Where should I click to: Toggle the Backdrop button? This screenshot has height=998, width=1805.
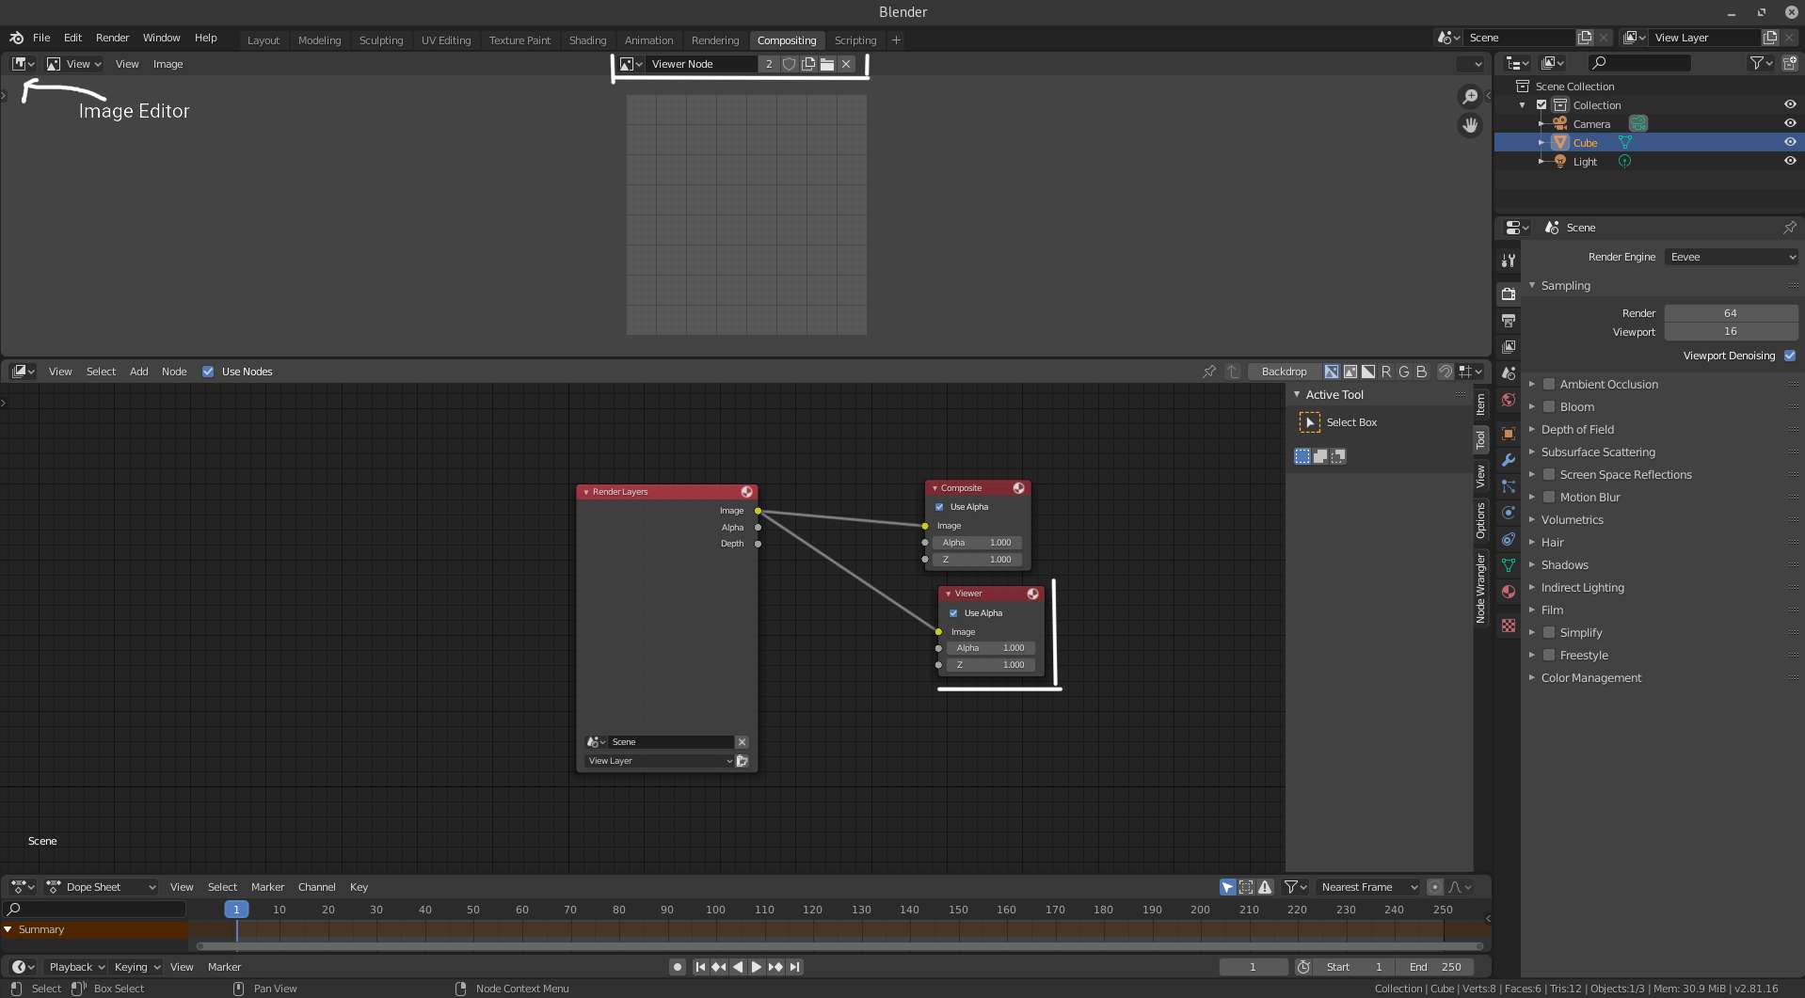1284,372
